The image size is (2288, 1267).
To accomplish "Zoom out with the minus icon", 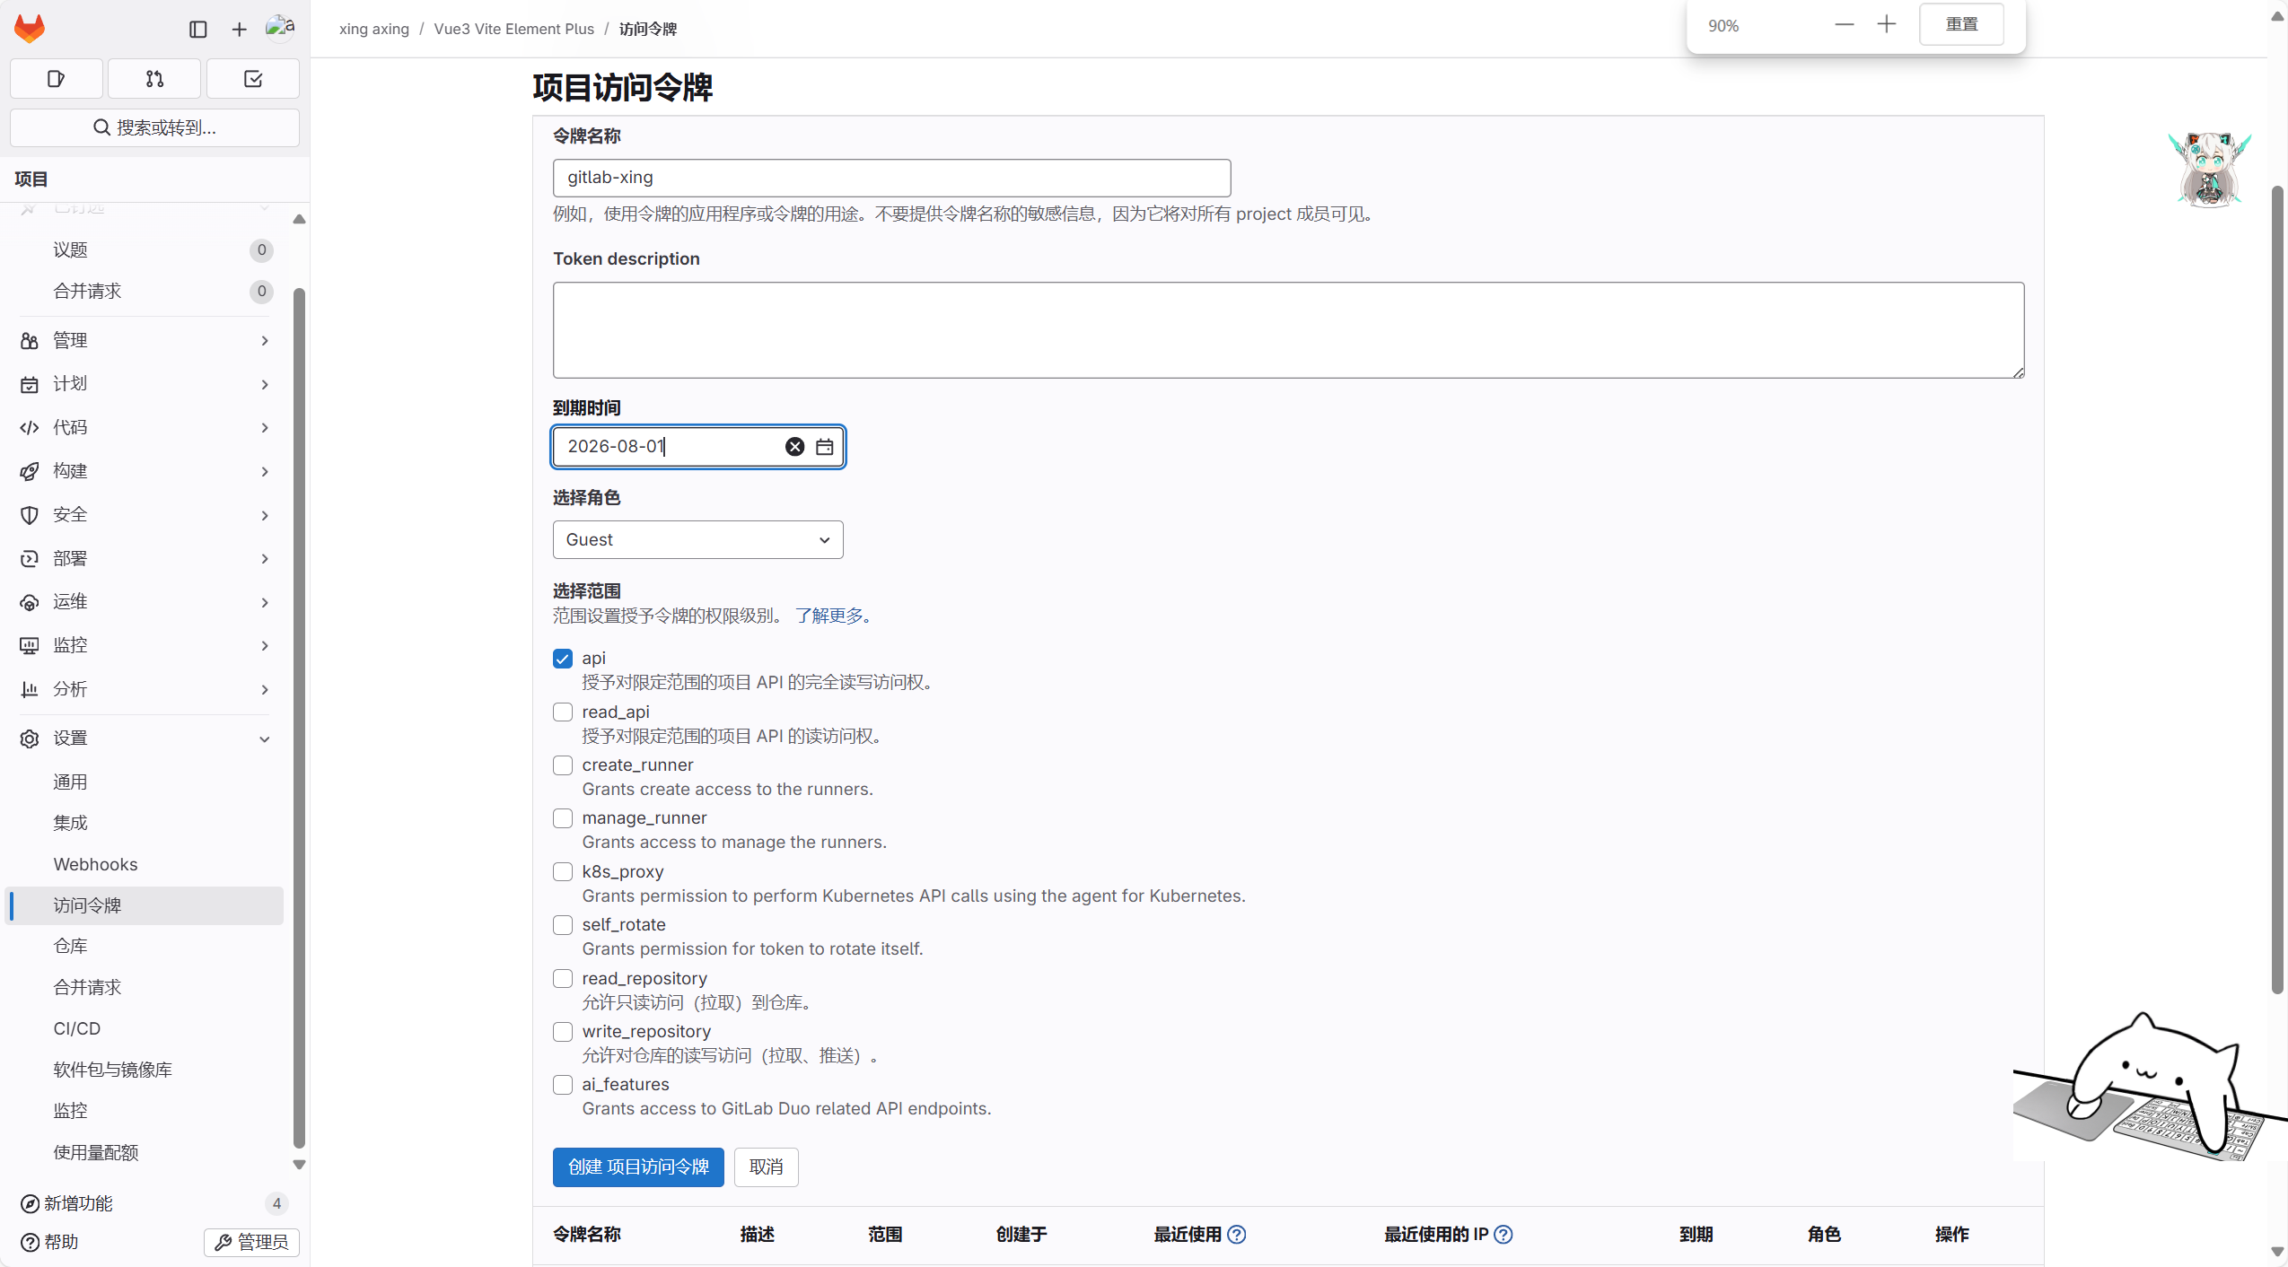I will [1845, 25].
